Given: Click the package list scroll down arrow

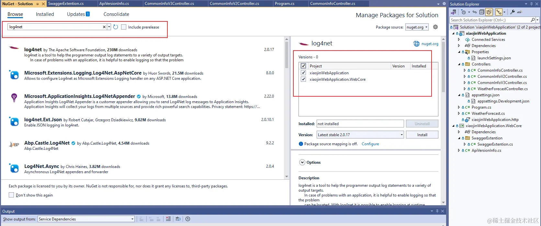Looking at the screenshot, I should tap(287, 177).
